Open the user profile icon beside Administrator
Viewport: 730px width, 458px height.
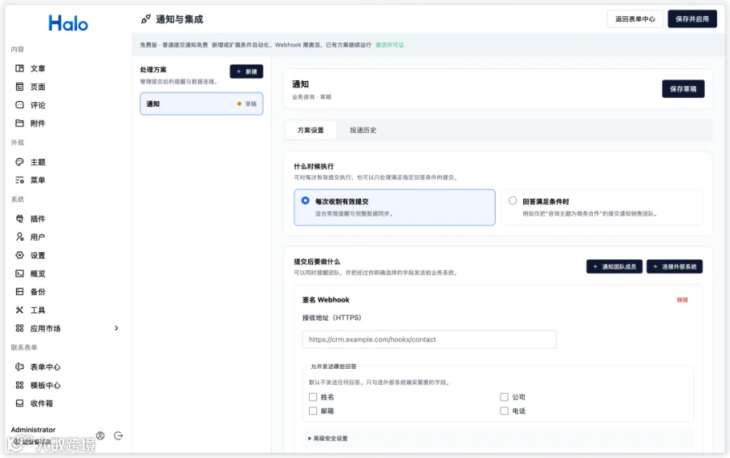[100, 435]
